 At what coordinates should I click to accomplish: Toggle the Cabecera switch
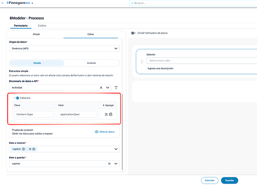coord(16,98)
